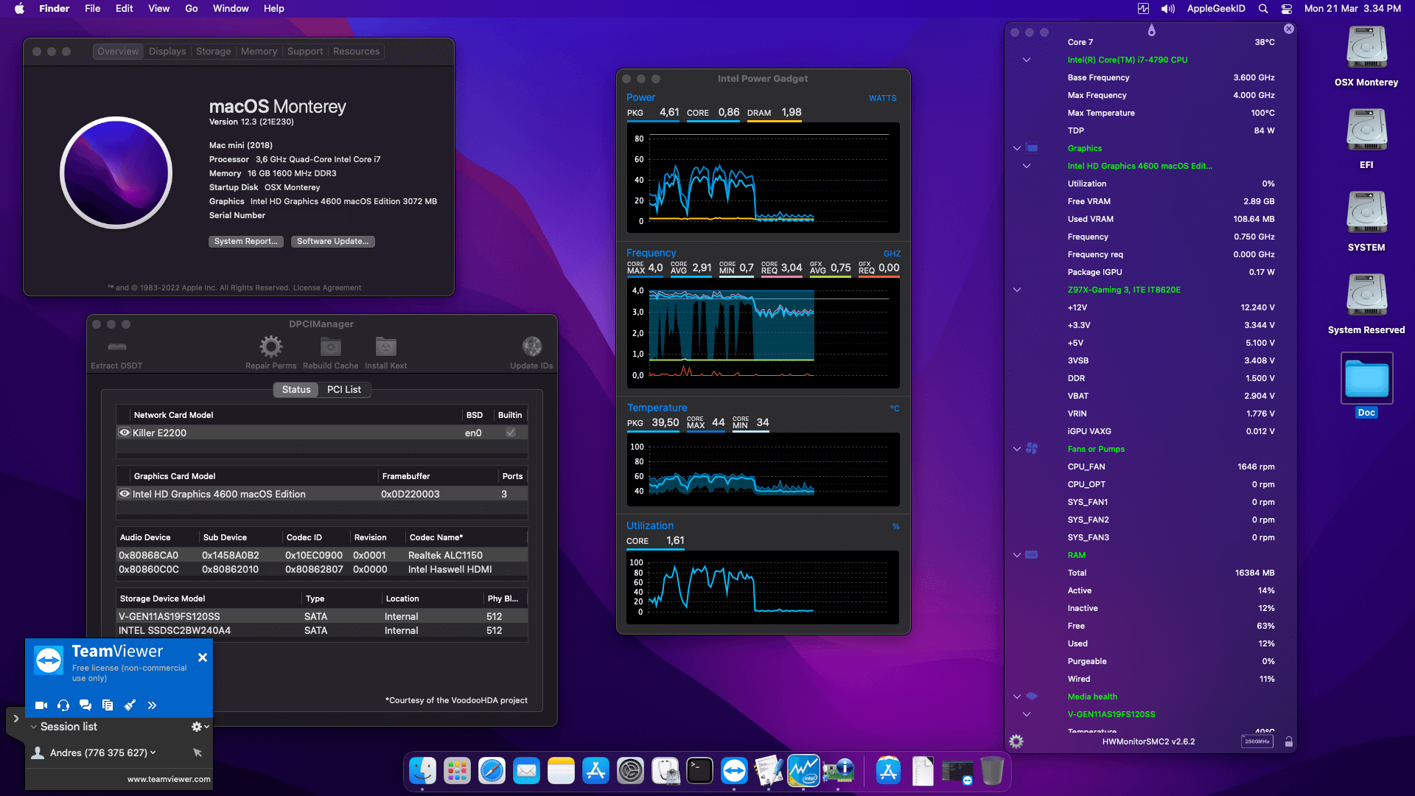
Task: Open Intel Power Gadget in Dock
Action: (x=803, y=771)
